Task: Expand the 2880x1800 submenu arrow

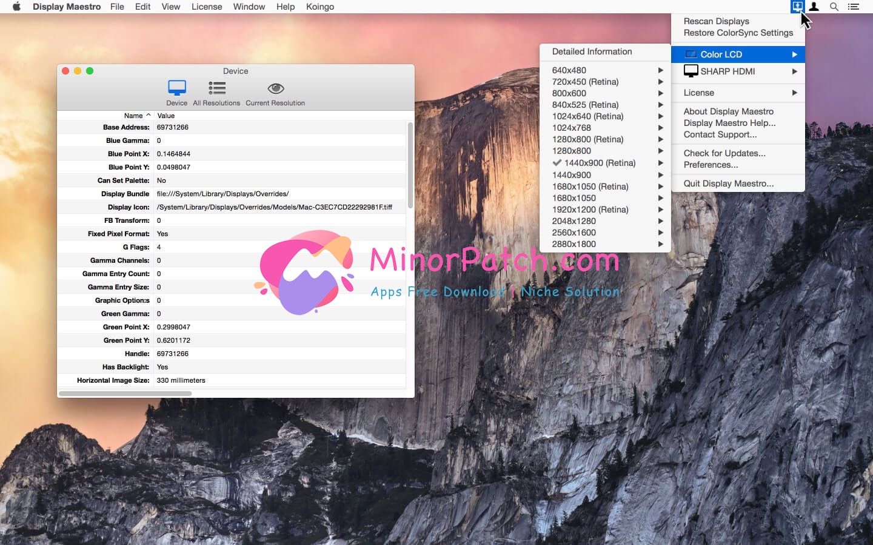Action: [x=660, y=244]
